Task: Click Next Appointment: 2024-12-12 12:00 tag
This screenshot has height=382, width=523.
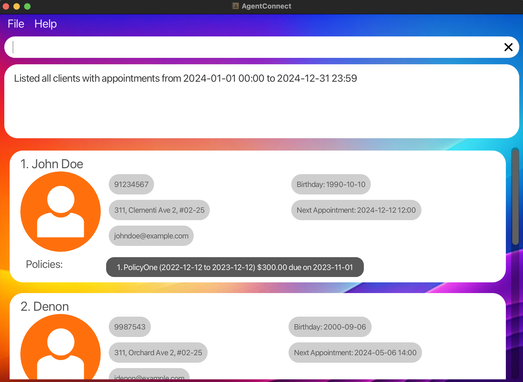Action: (356, 210)
